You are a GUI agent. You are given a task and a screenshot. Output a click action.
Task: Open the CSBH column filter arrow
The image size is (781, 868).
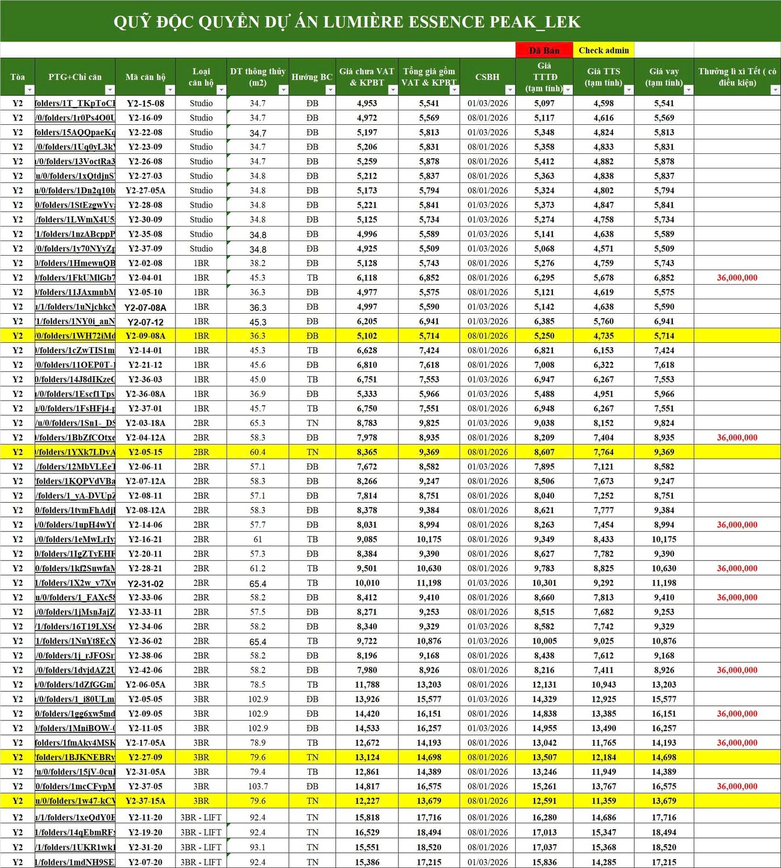click(510, 90)
